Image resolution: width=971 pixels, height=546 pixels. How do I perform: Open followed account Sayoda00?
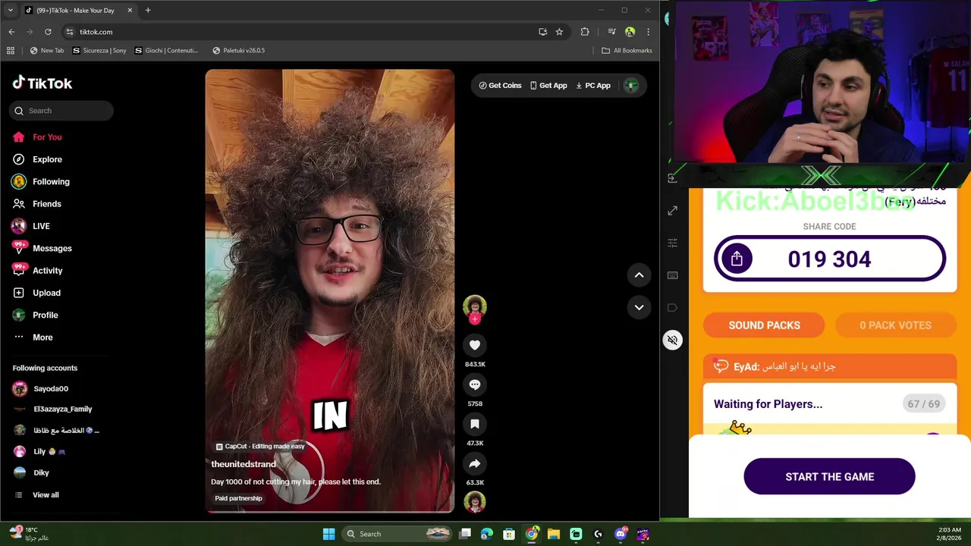[41, 388]
